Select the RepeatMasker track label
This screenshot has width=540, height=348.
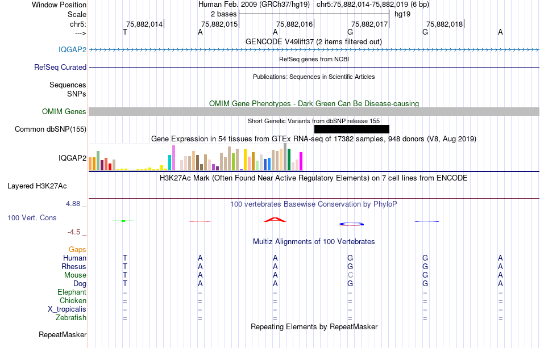tap(63, 334)
